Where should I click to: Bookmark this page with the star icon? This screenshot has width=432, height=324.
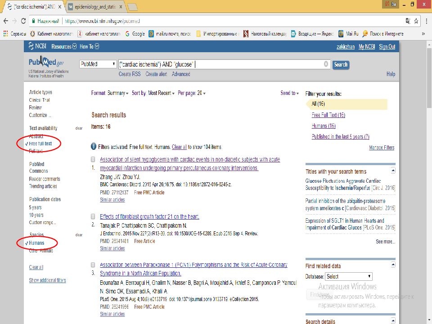pyautogui.click(x=416, y=21)
